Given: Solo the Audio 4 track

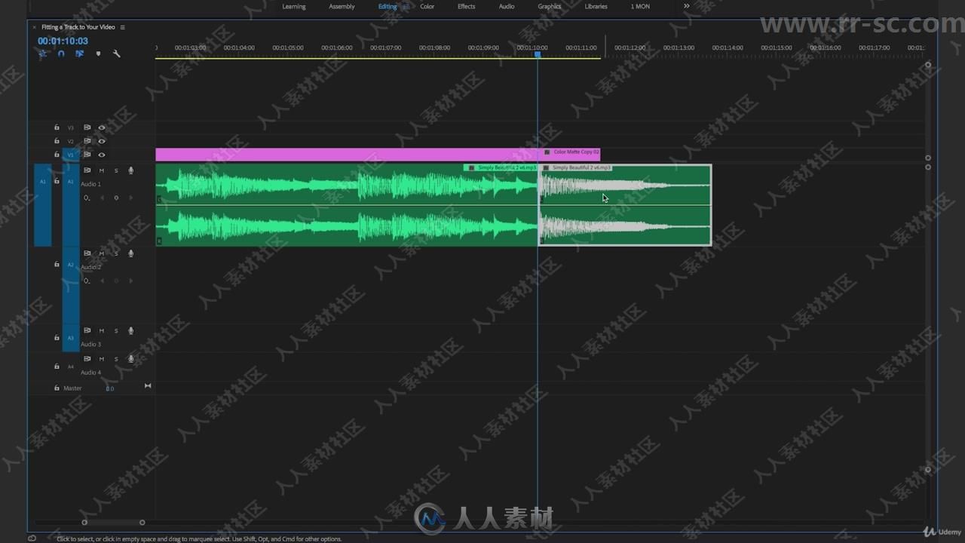Looking at the screenshot, I should click(116, 359).
